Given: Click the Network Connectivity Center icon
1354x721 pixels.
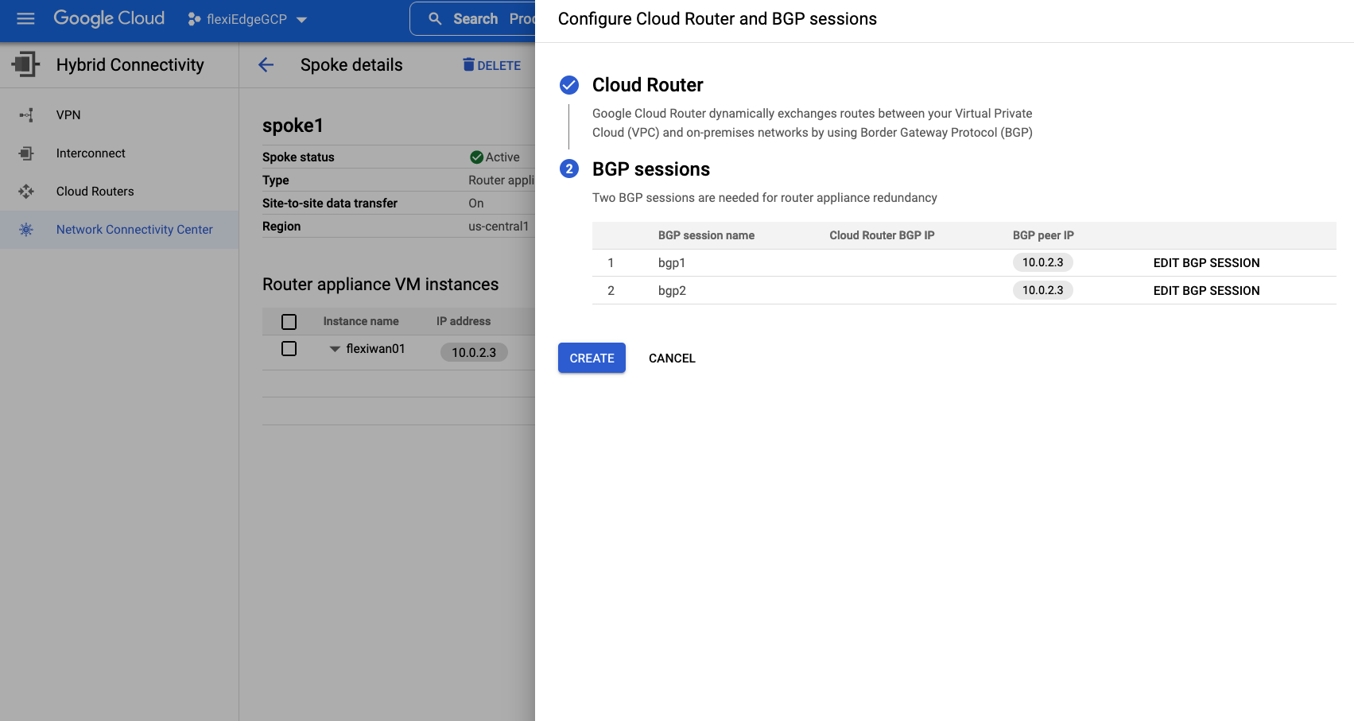Looking at the screenshot, I should point(26,230).
